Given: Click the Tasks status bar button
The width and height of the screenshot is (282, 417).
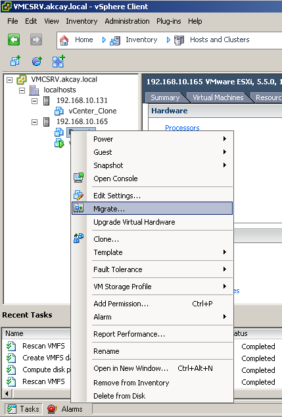Looking at the screenshot, I should coord(23,408).
